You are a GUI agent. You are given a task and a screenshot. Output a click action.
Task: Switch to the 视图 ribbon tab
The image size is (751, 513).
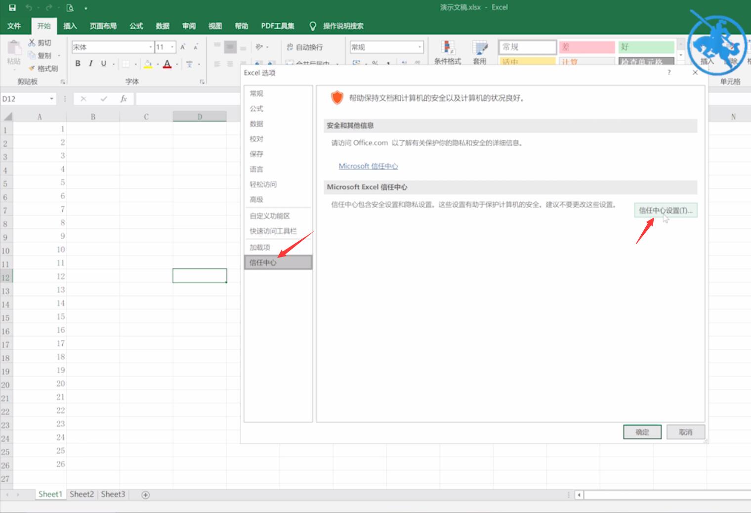[215, 26]
